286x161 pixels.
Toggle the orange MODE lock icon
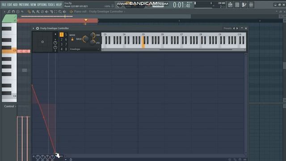(x=72, y=39)
